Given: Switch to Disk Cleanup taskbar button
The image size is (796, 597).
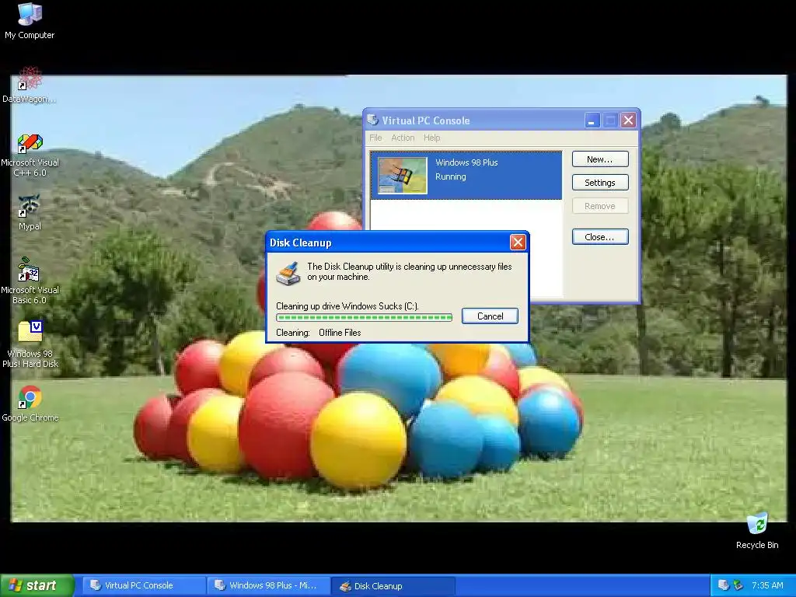Looking at the screenshot, I should click(393, 586).
